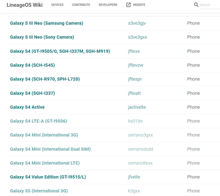Open the DEVELOPERS menu

click(x=108, y=5)
